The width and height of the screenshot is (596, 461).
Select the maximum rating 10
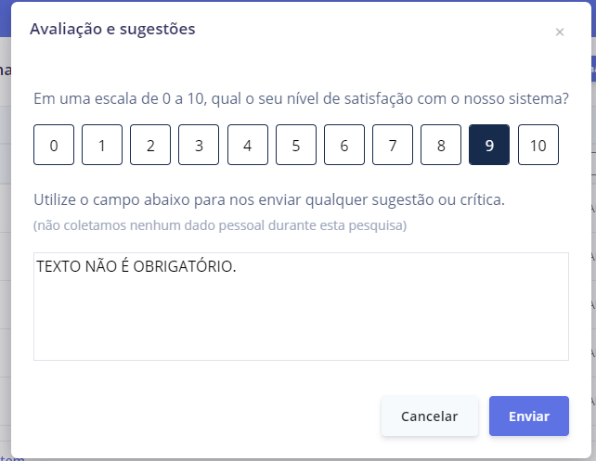pos(538,145)
